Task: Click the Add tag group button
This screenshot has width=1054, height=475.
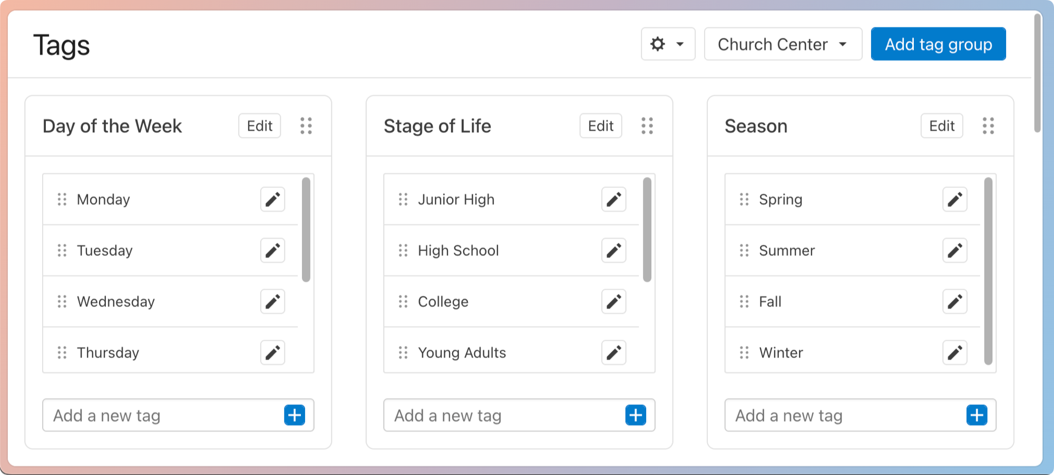Action: tap(938, 44)
